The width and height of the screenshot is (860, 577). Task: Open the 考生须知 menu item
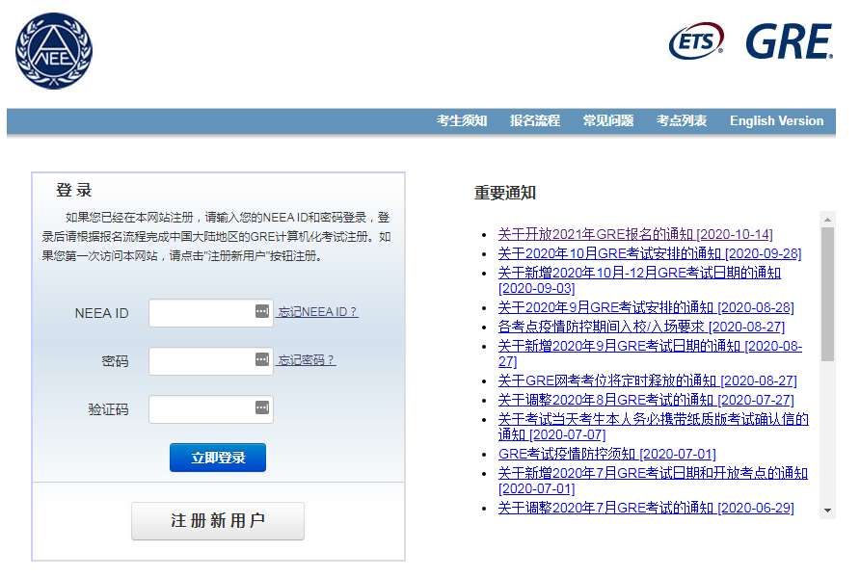point(462,121)
